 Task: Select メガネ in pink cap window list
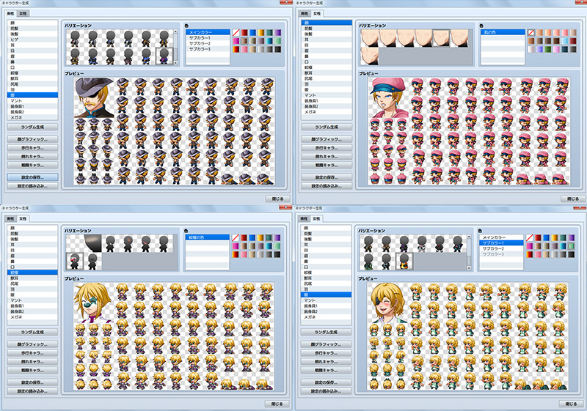tap(327, 111)
